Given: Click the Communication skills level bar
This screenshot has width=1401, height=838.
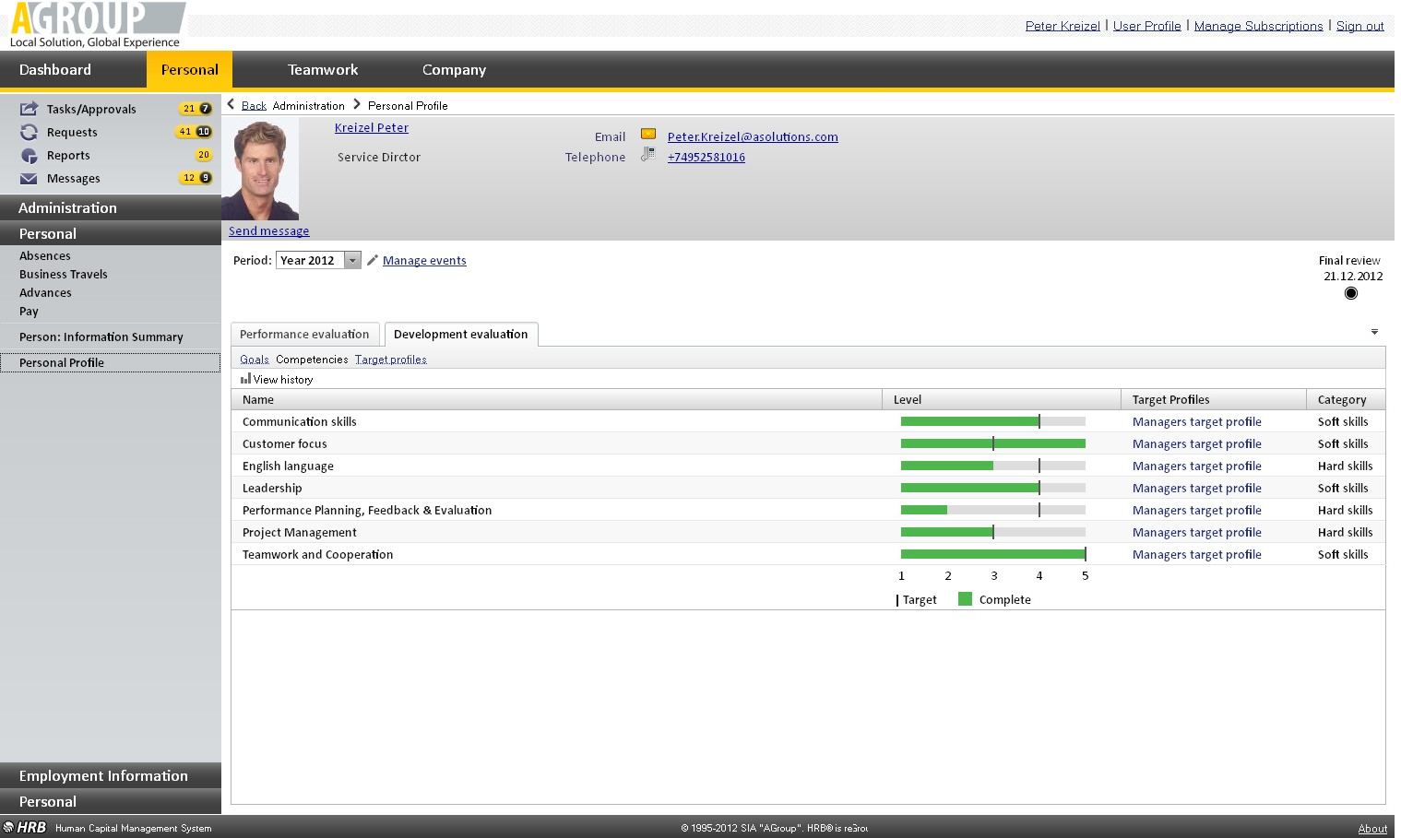Looking at the screenshot, I should point(992,421).
